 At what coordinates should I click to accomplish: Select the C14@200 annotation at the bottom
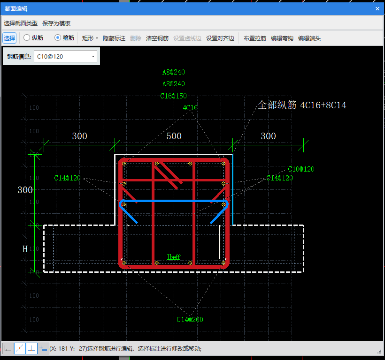tap(190, 319)
